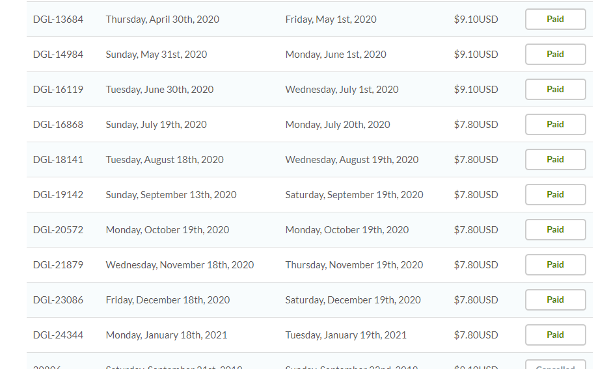Open Paid button for invoice DGL-19142
The height and width of the screenshot is (369, 611).
click(555, 194)
